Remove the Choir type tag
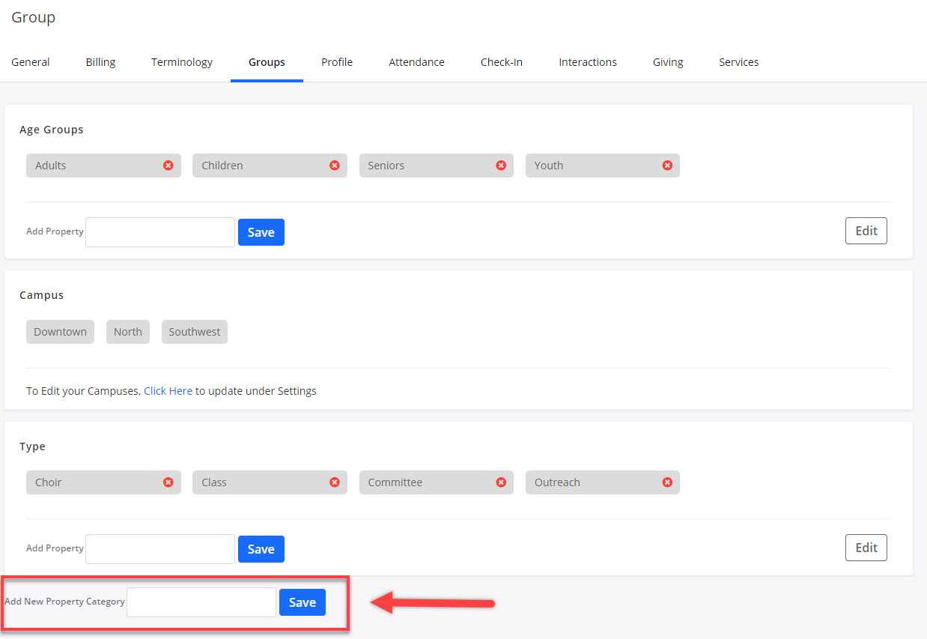Screen dimensions: 927x639 168,482
